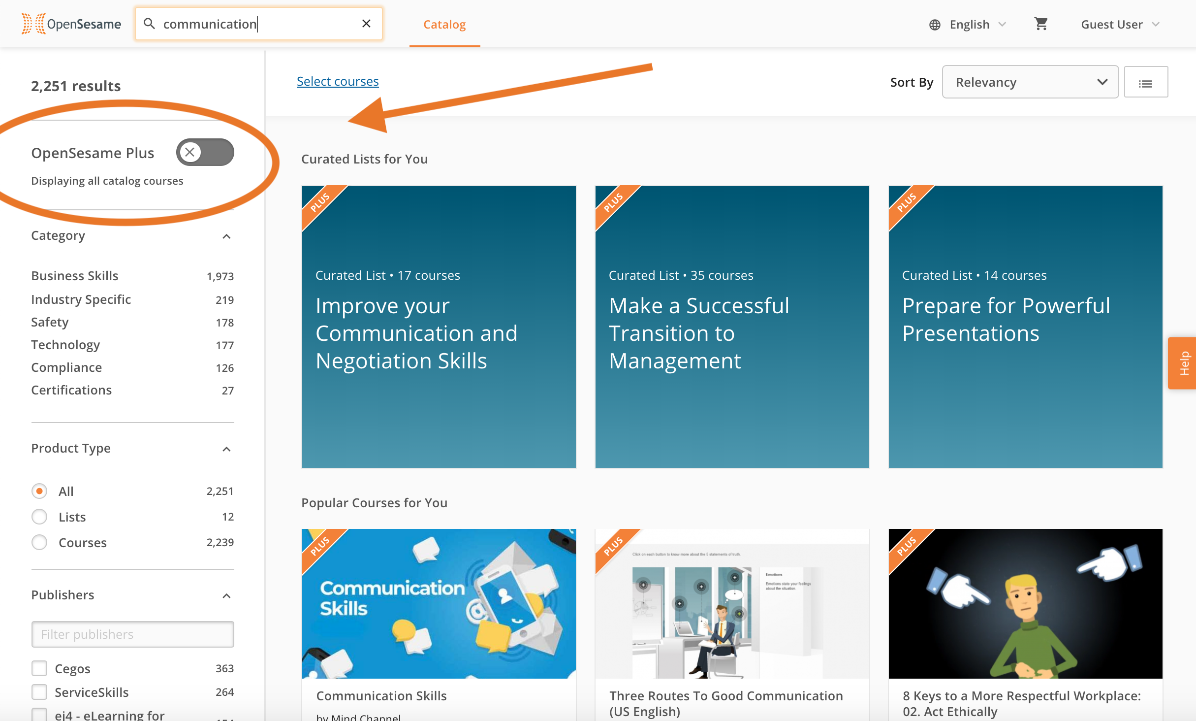Click the Sort By label
This screenshot has height=721, width=1196.
coord(912,82)
